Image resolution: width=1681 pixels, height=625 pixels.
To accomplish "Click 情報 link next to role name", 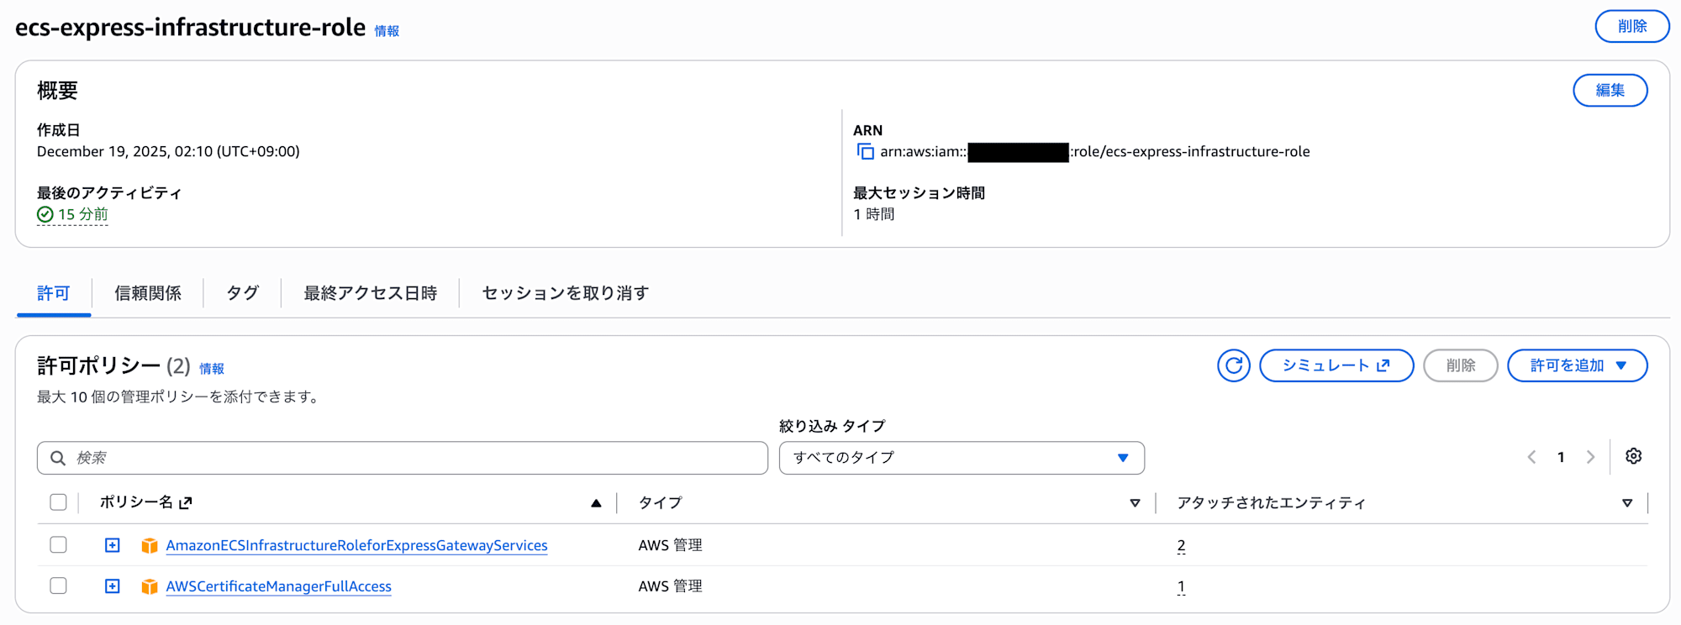I will (387, 31).
